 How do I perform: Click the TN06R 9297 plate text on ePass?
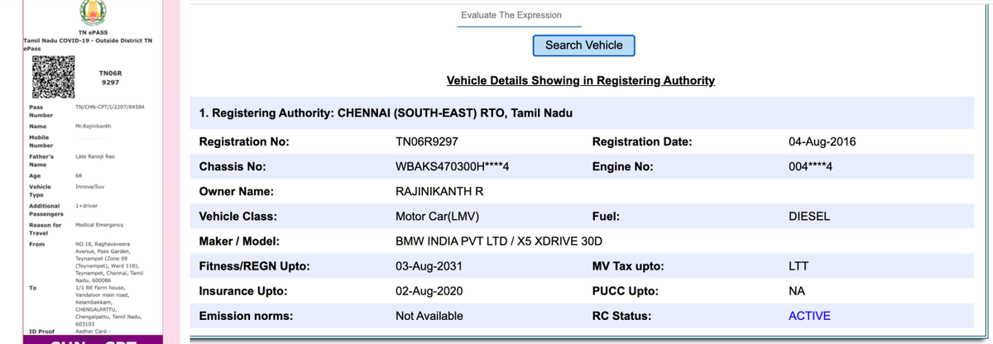coord(110,78)
